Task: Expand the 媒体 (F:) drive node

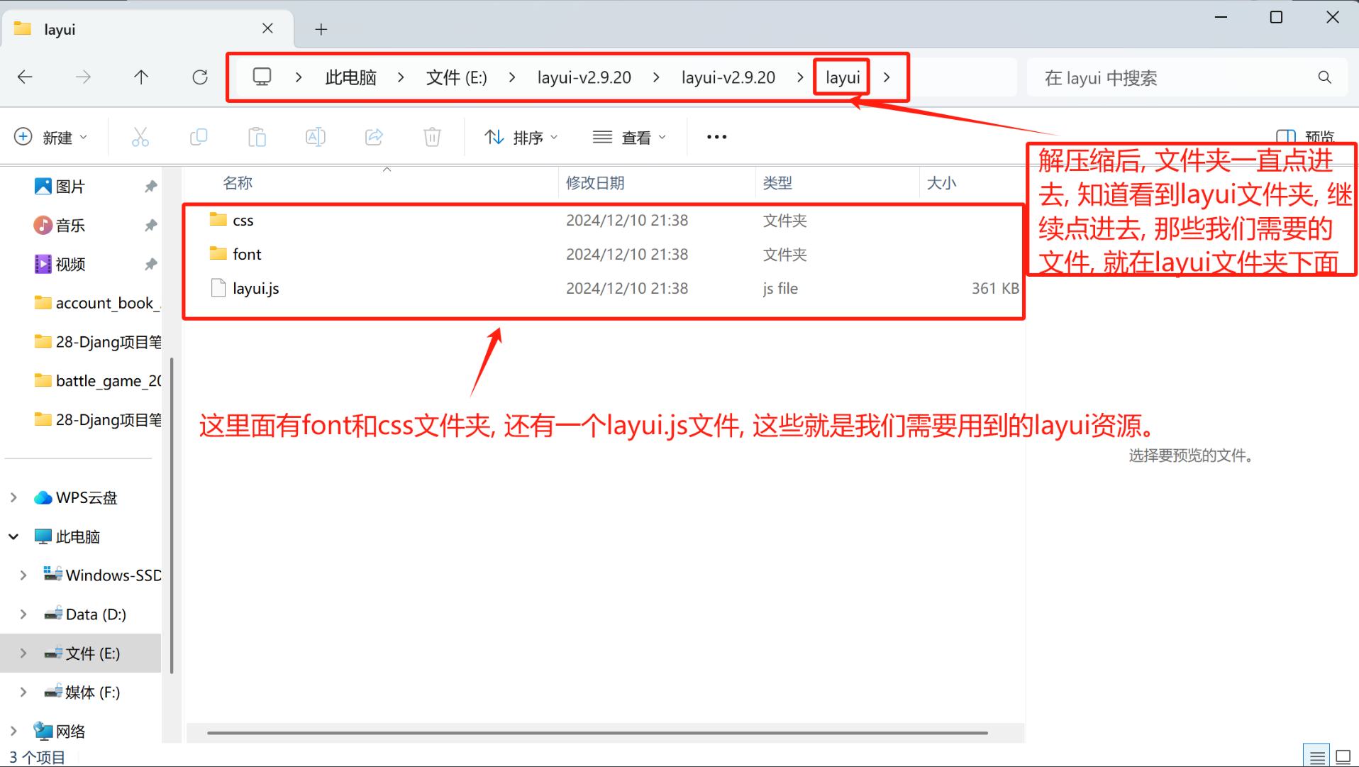Action: (23, 692)
